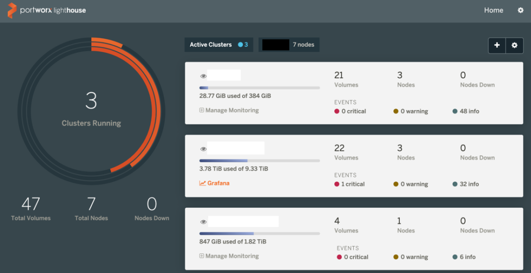This screenshot has height=273, width=531.
Task: Click the plus icon to add cluster
Action: click(497, 45)
